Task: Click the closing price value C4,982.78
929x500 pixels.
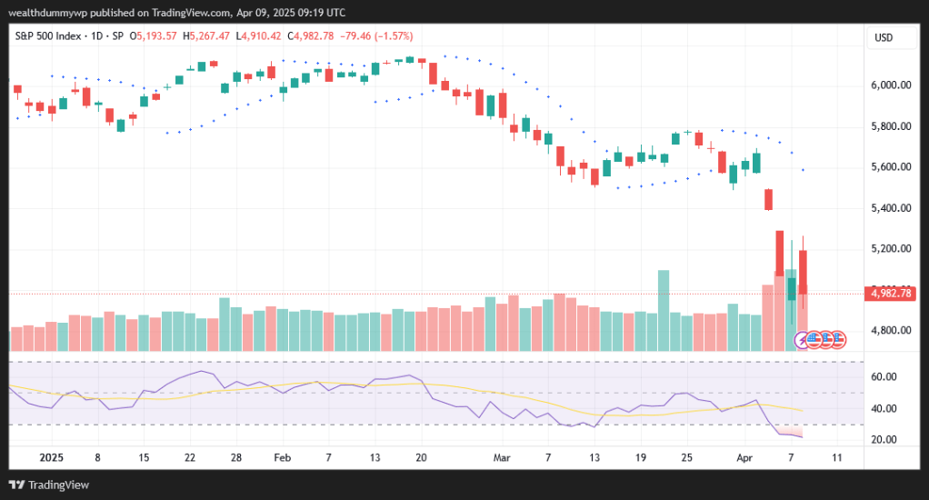Action: tap(310, 36)
